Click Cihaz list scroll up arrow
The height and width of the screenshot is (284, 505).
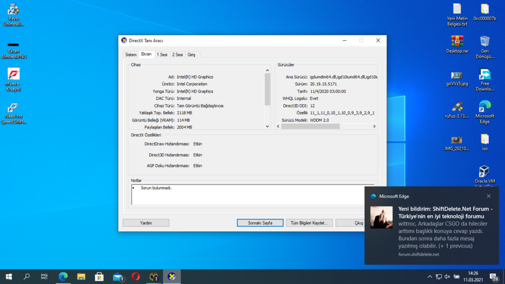(x=267, y=70)
